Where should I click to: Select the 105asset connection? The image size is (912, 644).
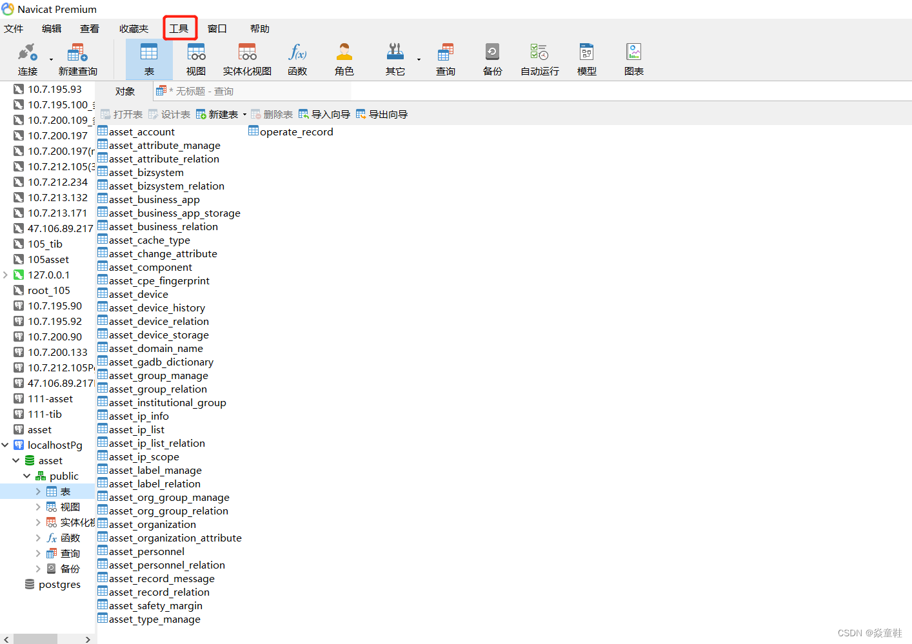click(48, 259)
